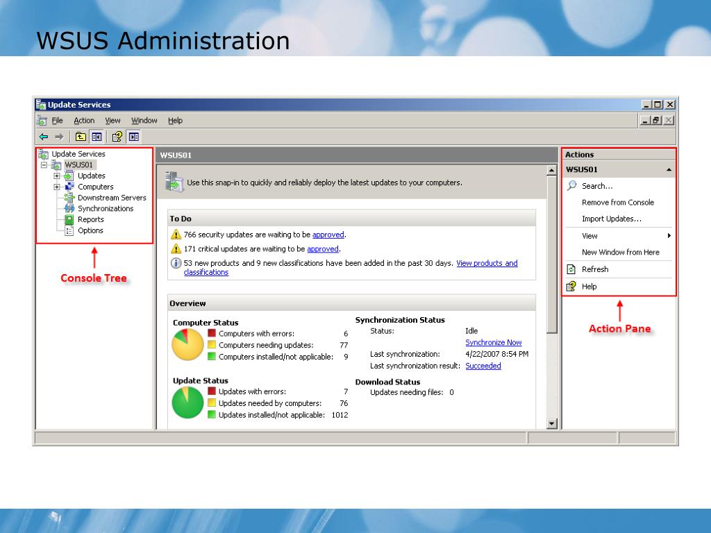Click the Up one level toolbar icon
This screenshot has width=711, height=533.
(81, 137)
